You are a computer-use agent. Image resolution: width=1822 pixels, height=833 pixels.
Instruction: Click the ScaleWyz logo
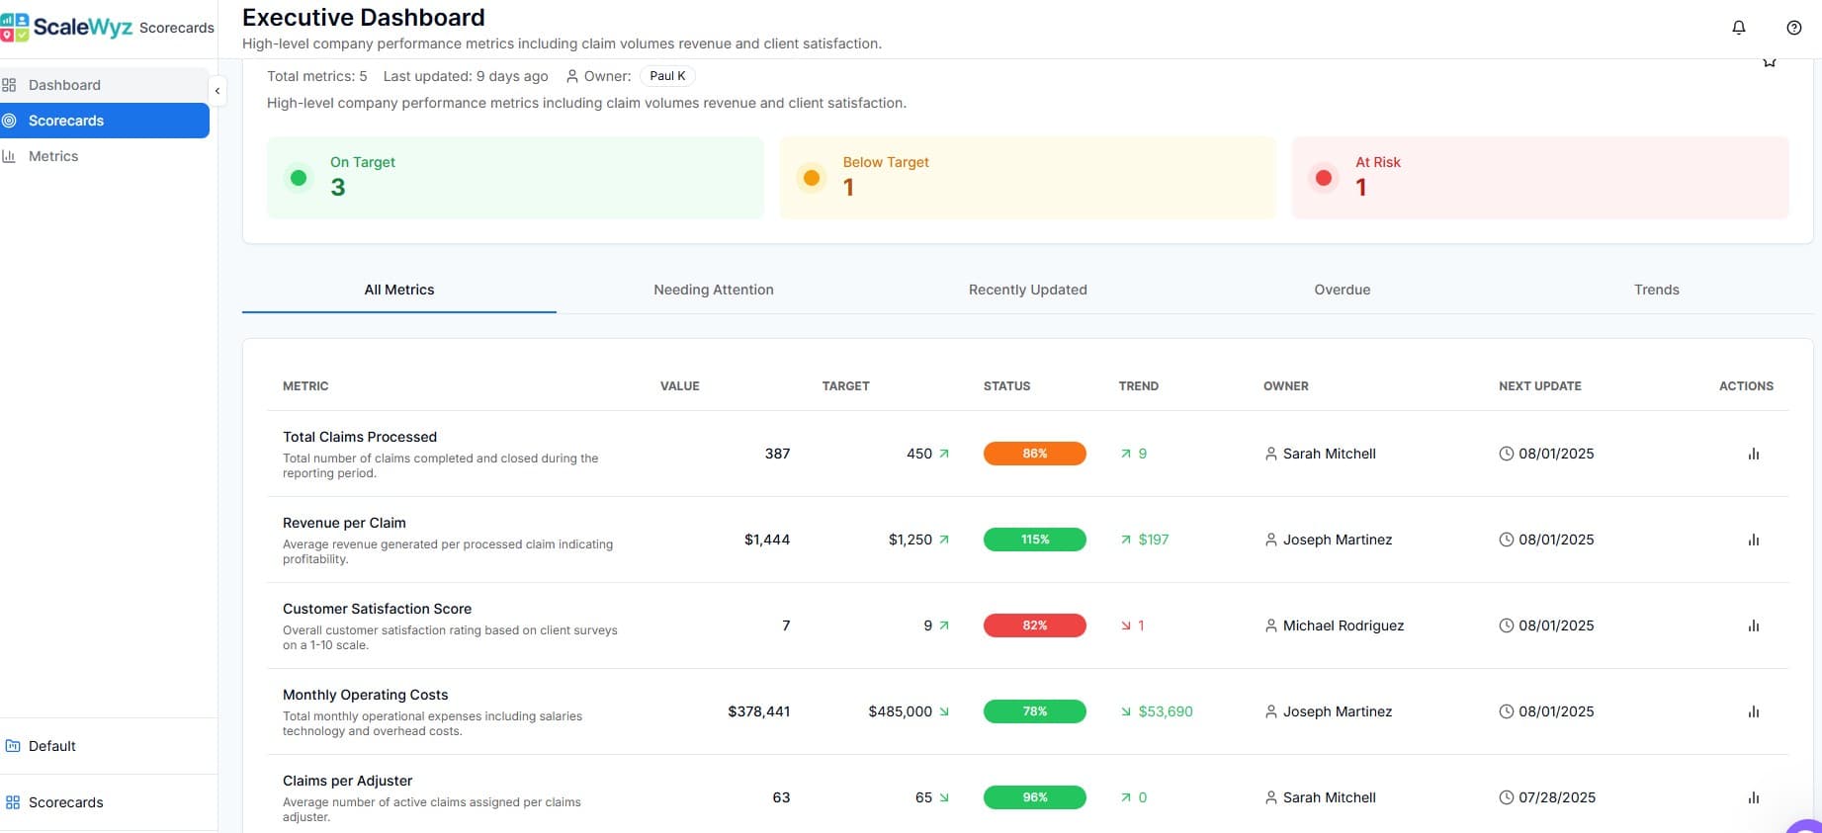pyautogui.click(x=67, y=27)
